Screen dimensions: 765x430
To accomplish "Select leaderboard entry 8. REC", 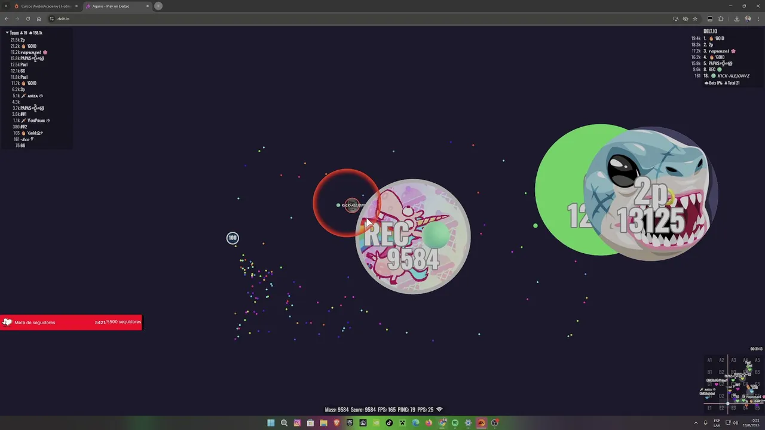I will (712, 70).
